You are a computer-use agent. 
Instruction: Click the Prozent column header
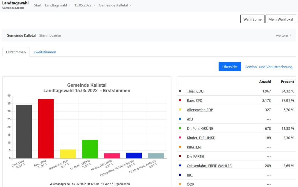click(287, 81)
